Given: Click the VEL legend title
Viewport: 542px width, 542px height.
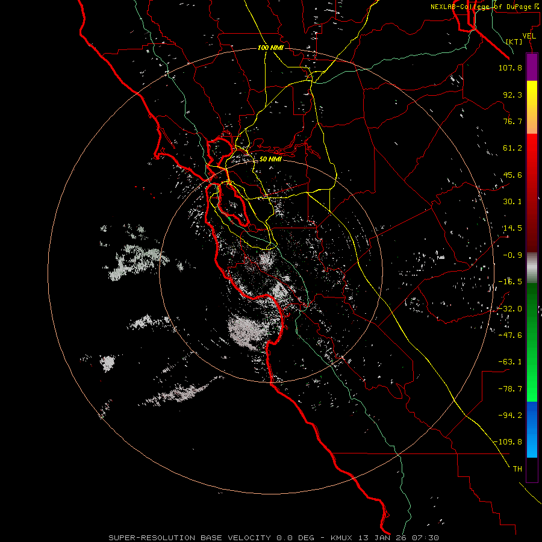Looking at the screenshot, I should 529,36.
